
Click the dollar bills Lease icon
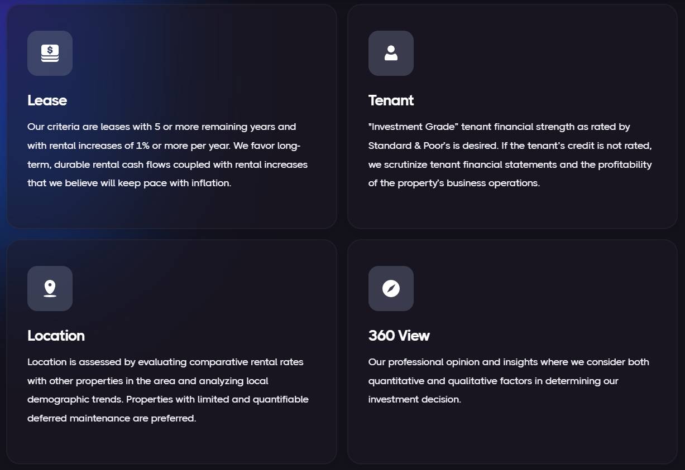tap(50, 53)
